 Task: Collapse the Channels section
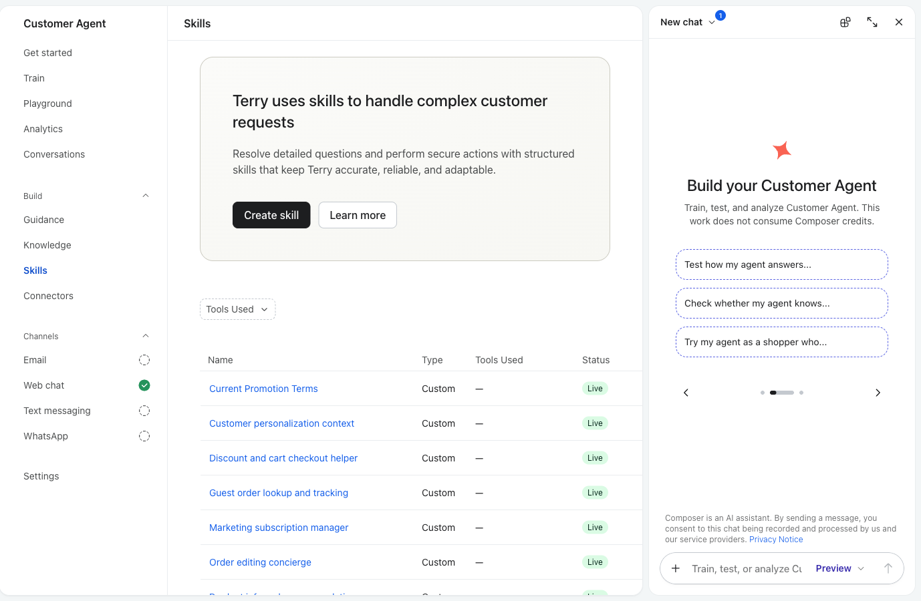click(x=146, y=336)
